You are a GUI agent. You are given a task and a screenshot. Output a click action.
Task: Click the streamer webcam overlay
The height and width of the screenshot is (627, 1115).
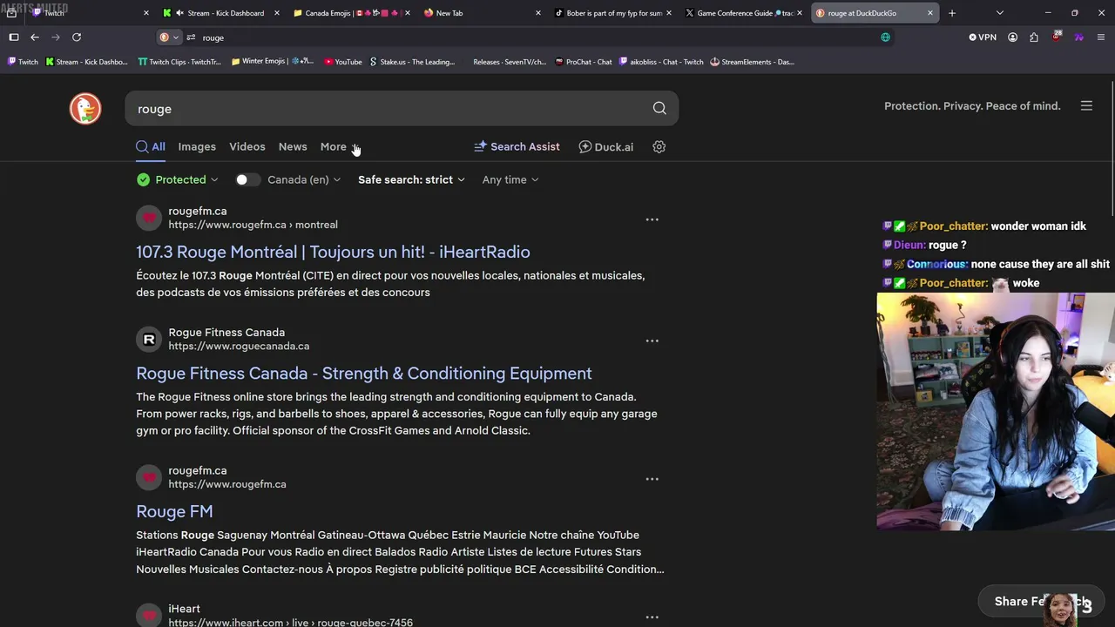point(996,411)
